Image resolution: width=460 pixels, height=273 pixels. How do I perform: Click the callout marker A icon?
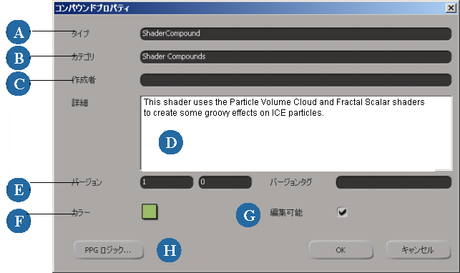18,32
